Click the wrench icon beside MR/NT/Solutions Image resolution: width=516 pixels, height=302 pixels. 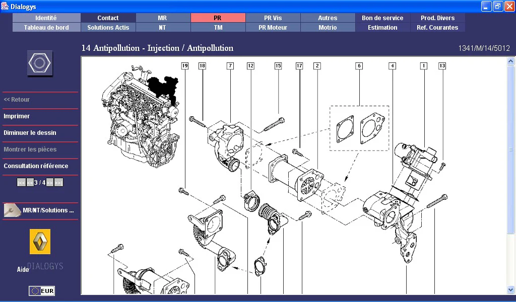12,210
